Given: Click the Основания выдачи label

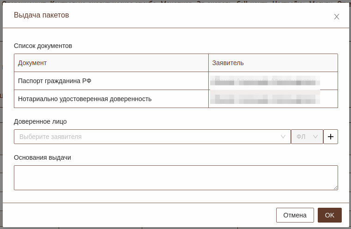Looking at the screenshot, I should [42, 157].
